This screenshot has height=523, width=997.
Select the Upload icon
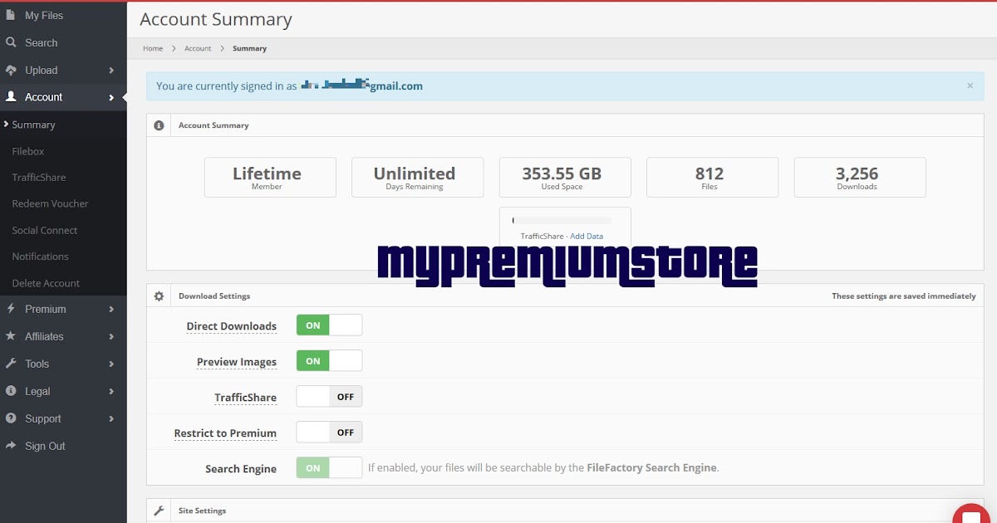click(12, 70)
